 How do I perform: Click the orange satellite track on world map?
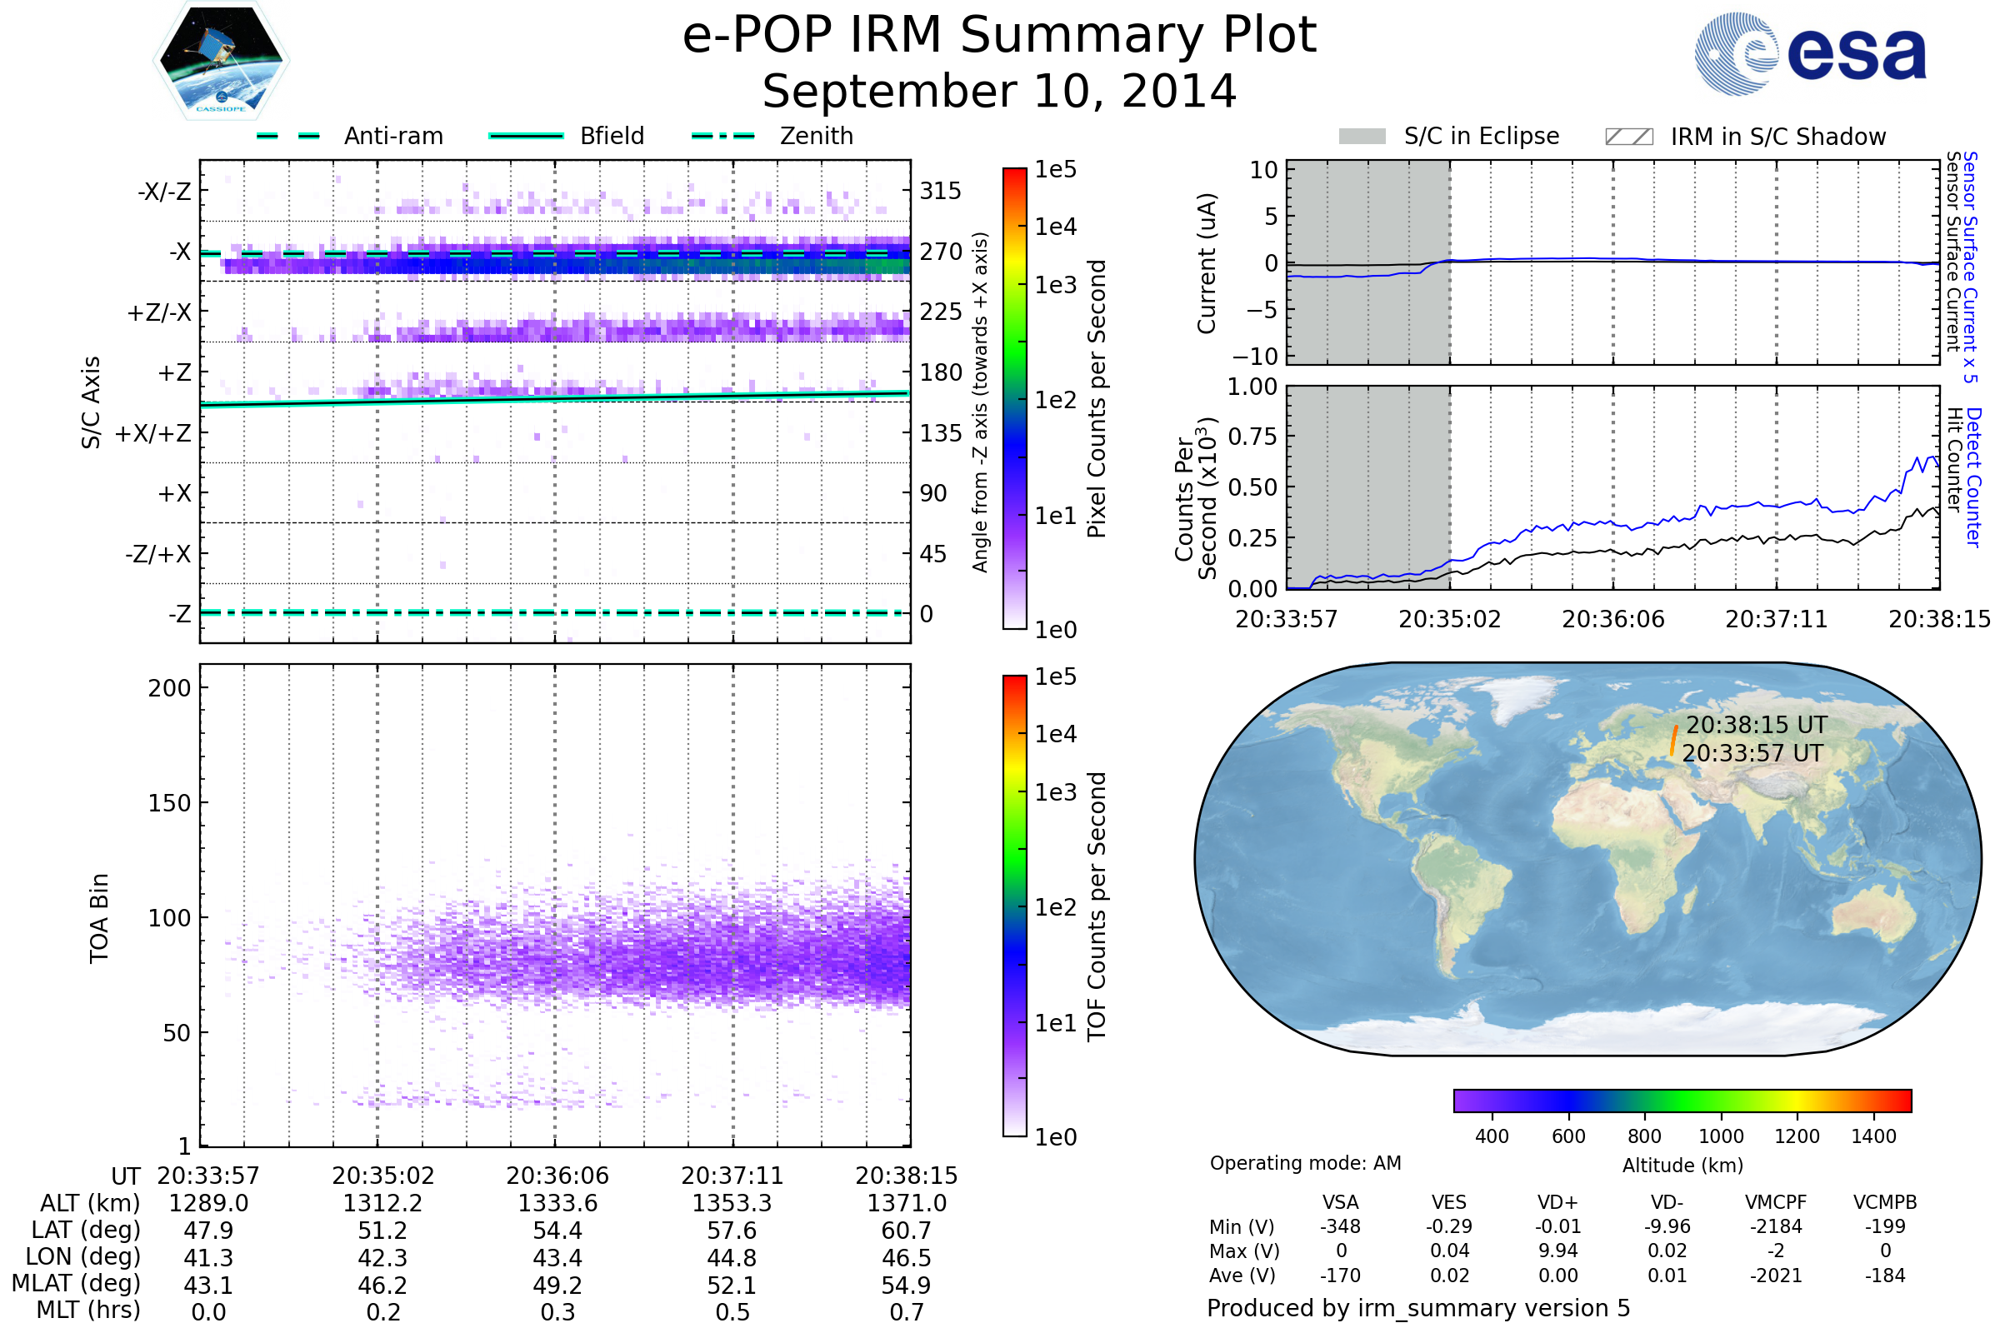1672,741
